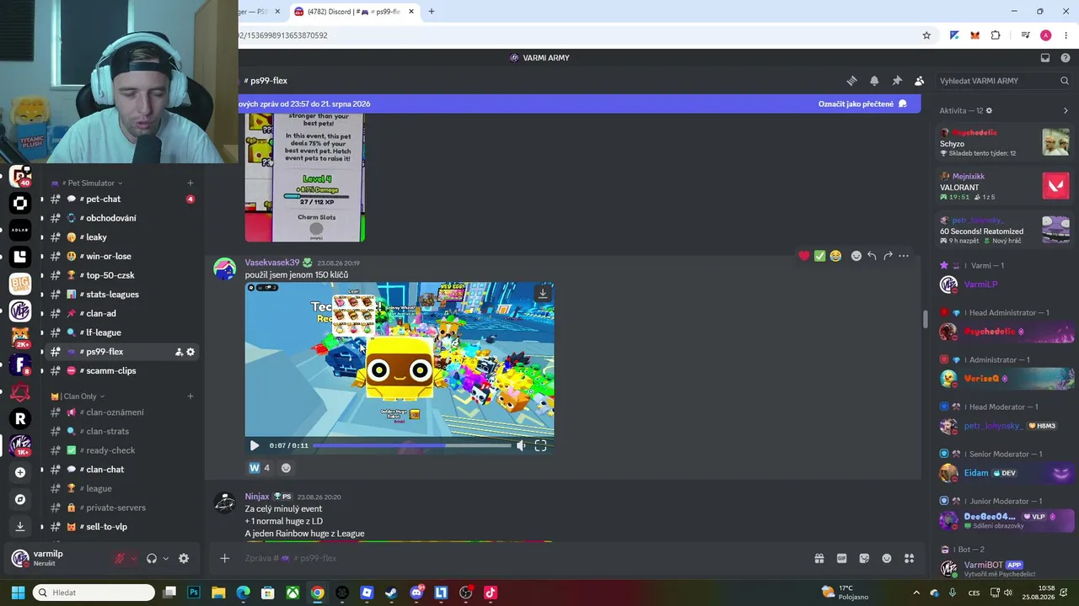Open the Discord help question mark icon
Image resolution: width=1079 pixels, height=606 pixels.
[1066, 58]
